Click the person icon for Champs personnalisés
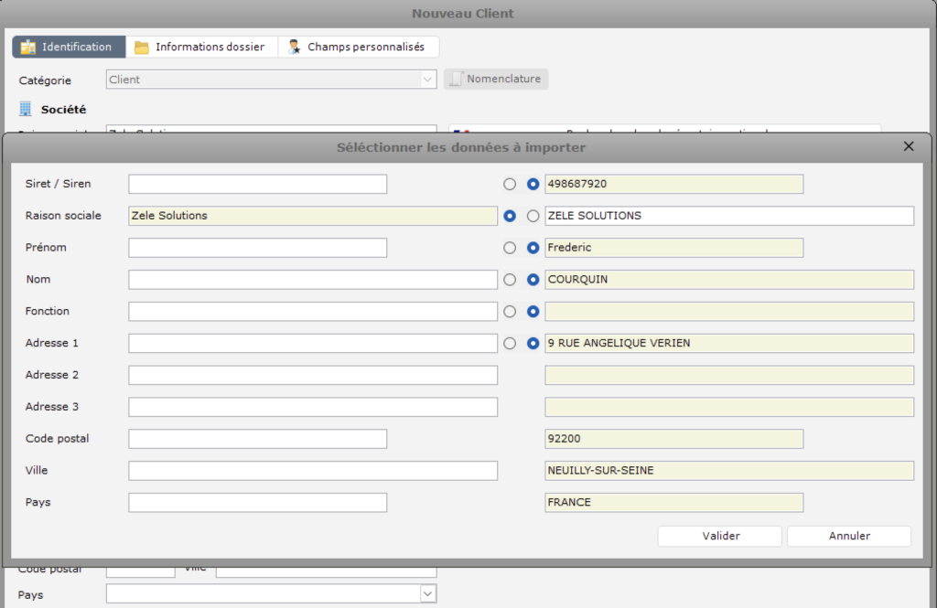 point(294,47)
